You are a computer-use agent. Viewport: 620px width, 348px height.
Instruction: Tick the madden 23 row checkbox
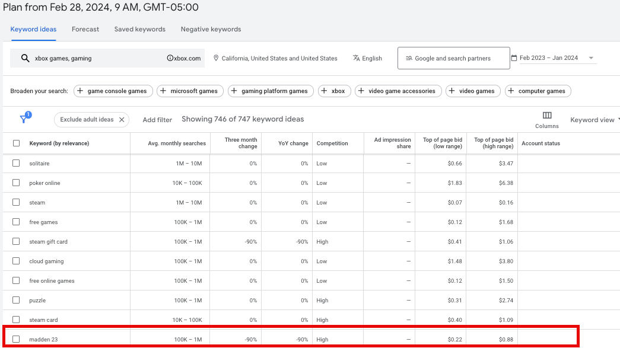pos(16,339)
